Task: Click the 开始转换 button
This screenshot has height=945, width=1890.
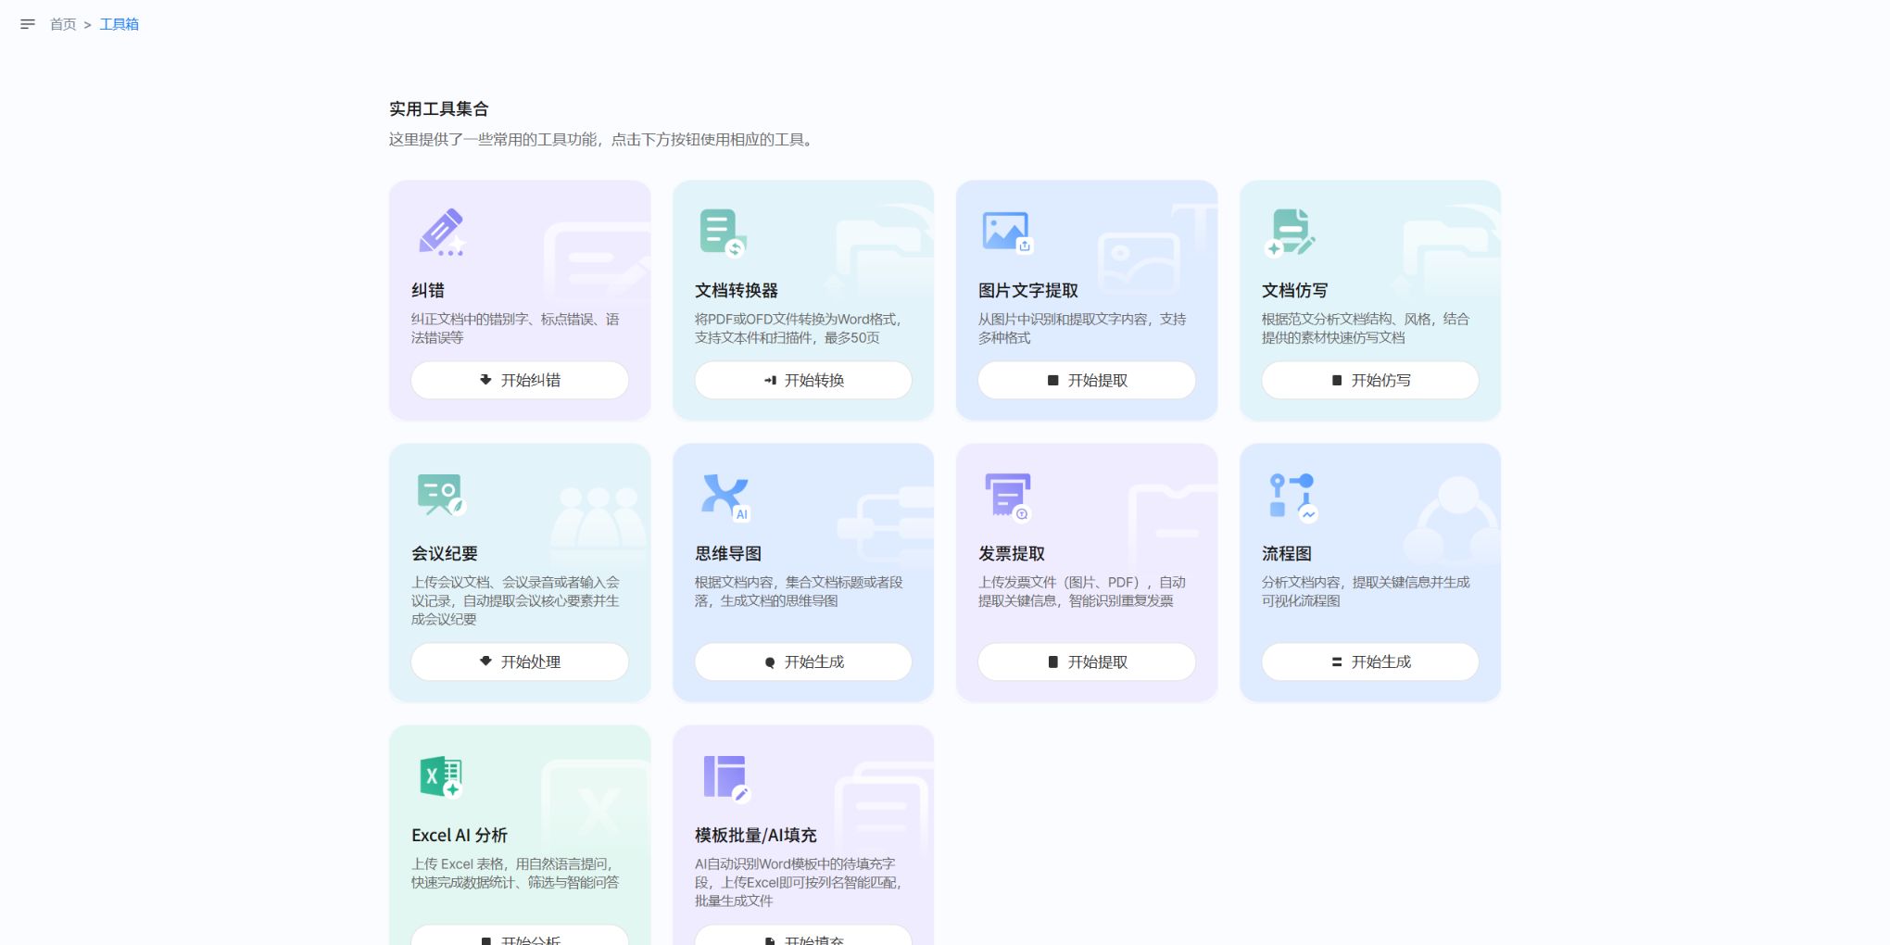Action: pos(803,380)
